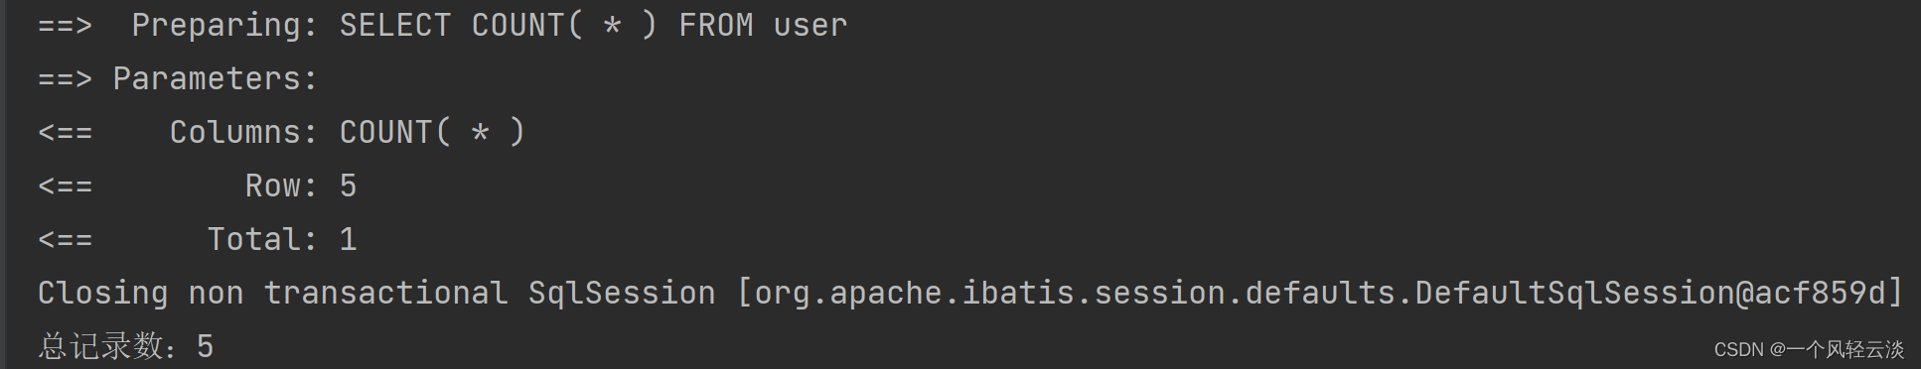Click the word "Closing" in the session line

[x=103, y=294]
